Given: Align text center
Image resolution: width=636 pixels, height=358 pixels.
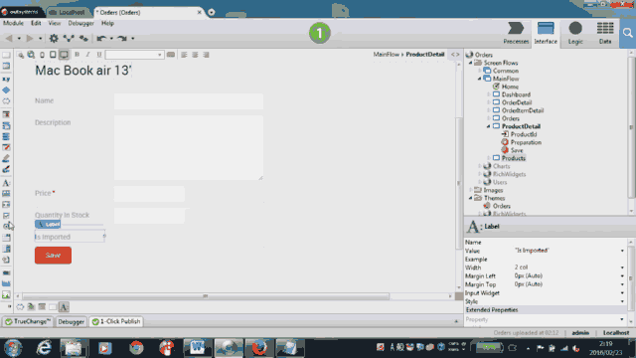Looking at the screenshot, I should pos(195,55).
